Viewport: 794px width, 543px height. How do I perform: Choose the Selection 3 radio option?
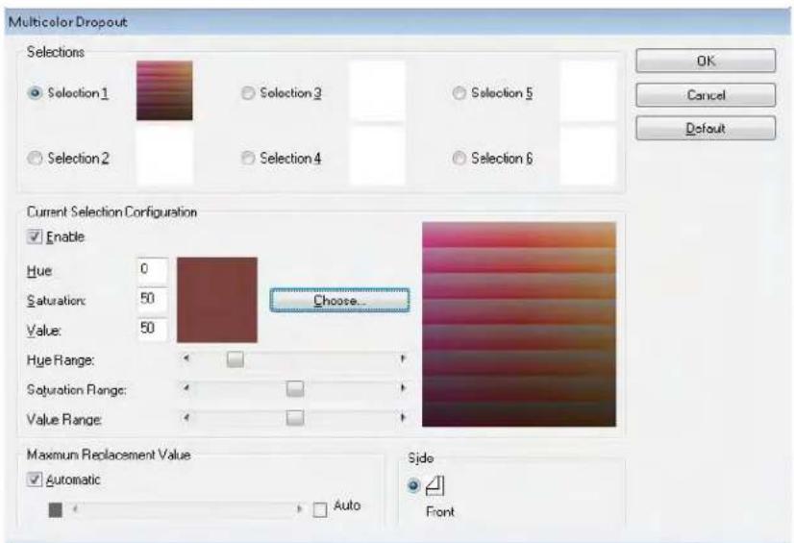tap(248, 93)
